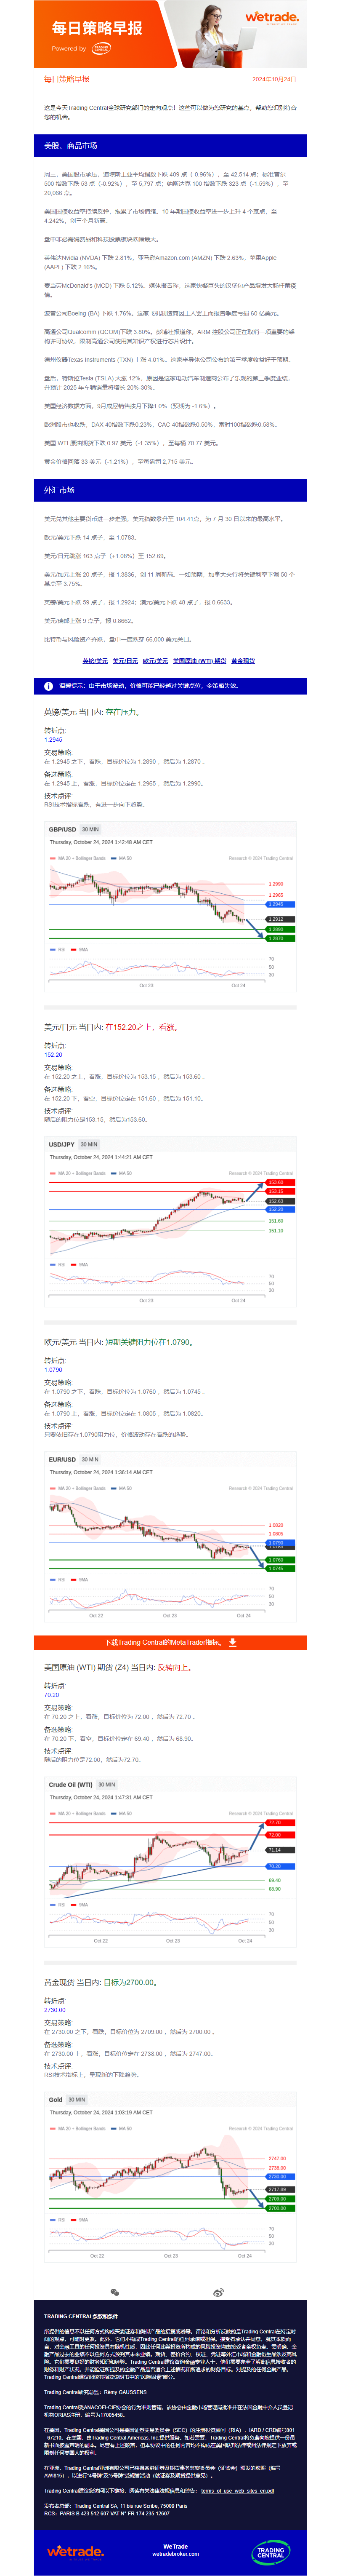Click the 黄金现货 当日内 analysis heading
This screenshot has width=345, height=2576.
[x=100, y=1982]
